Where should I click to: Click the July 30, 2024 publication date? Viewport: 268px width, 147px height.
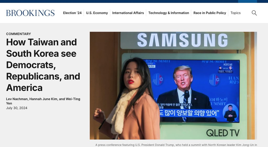point(17,108)
